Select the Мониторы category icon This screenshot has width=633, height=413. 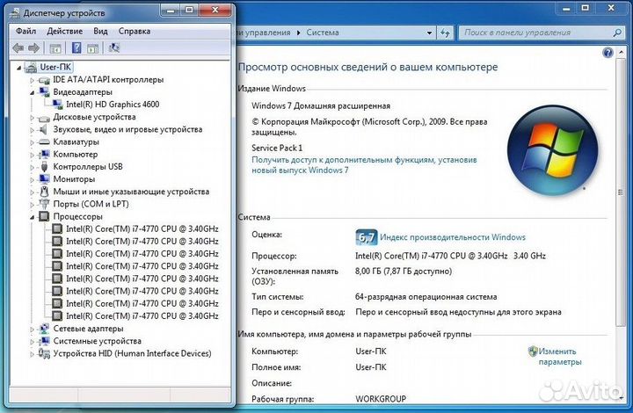pyautogui.click(x=44, y=179)
